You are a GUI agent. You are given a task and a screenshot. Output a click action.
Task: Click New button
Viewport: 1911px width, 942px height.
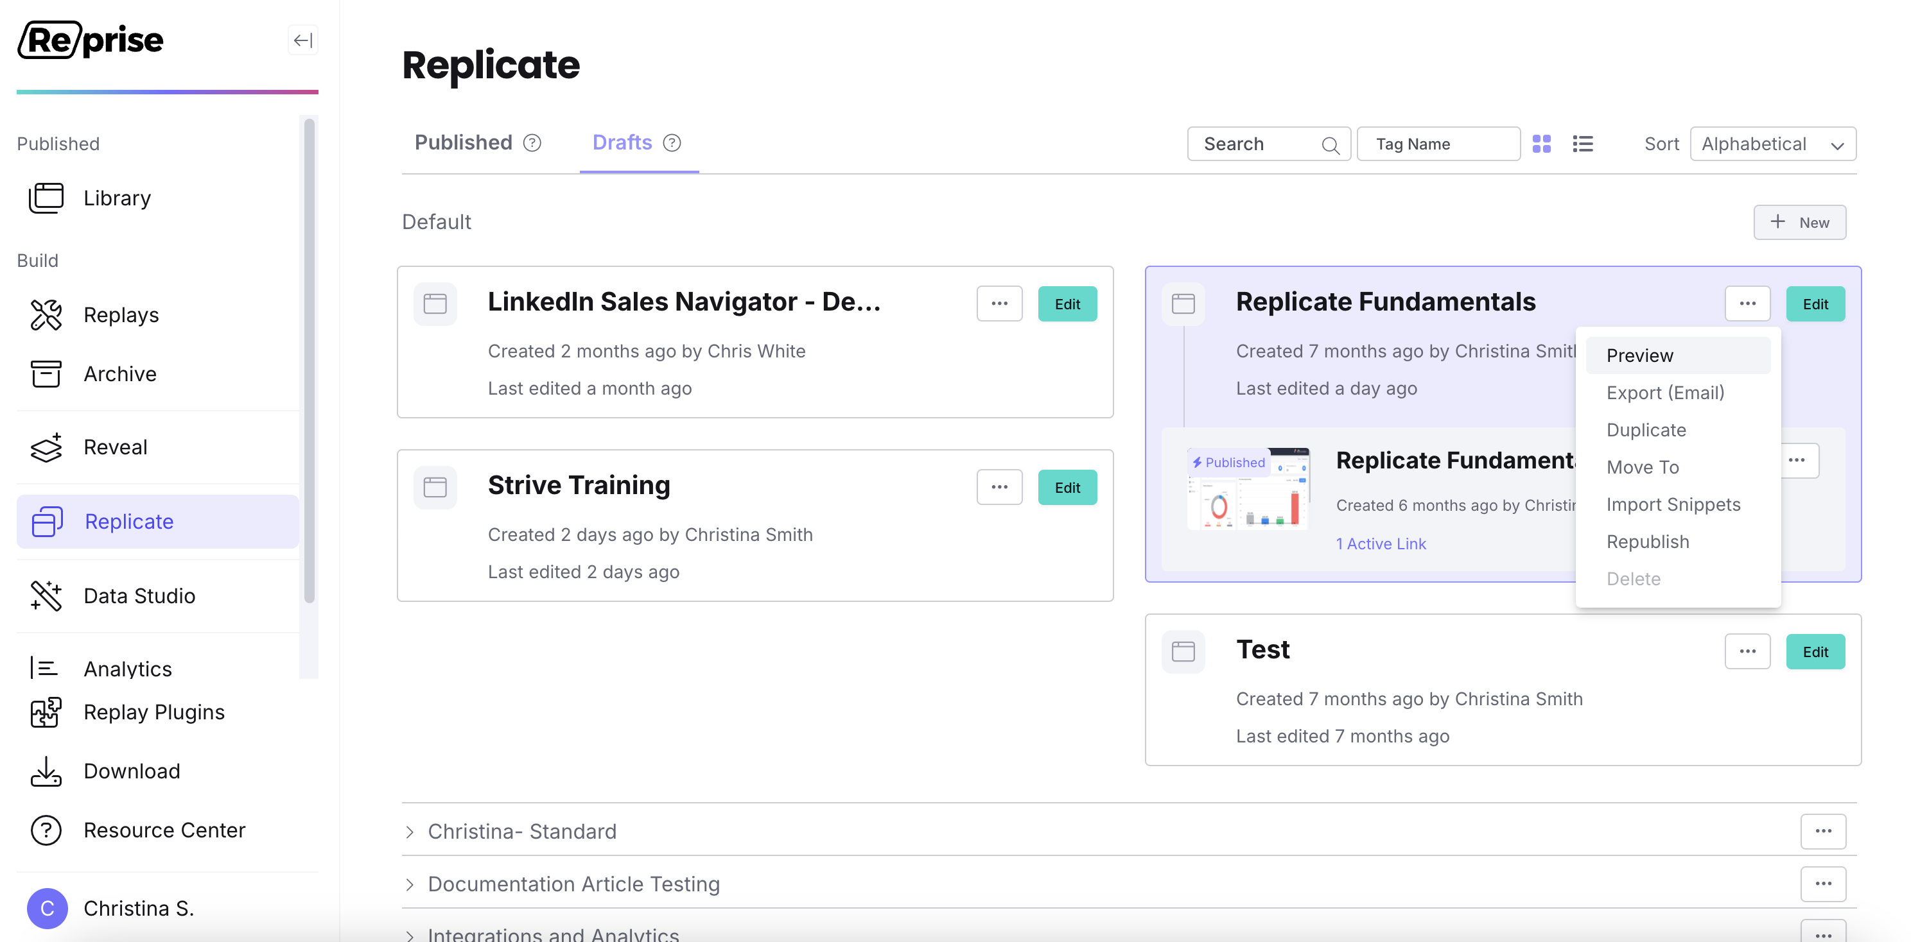(x=1800, y=222)
